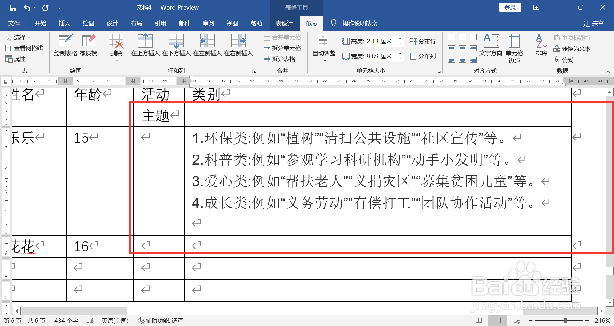
Task: Click the 登录 sign-in button
Action: 510,7
